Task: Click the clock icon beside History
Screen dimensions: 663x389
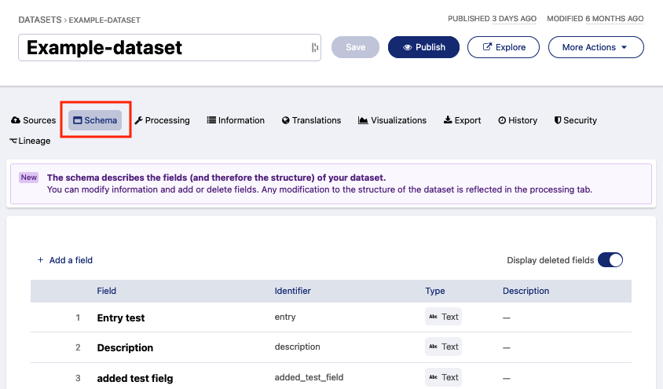Action: click(502, 120)
